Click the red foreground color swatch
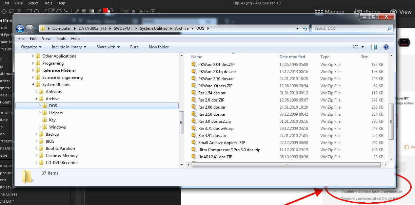This screenshot has height=205, width=415. click(x=105, y=10)
